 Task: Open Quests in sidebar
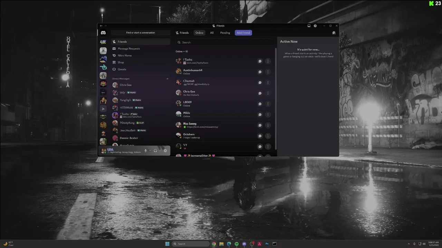click(141, 69)
